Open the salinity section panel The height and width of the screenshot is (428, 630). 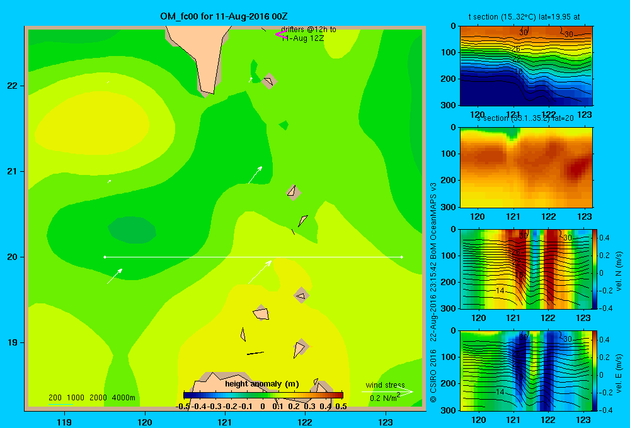(x=526, y=167)
